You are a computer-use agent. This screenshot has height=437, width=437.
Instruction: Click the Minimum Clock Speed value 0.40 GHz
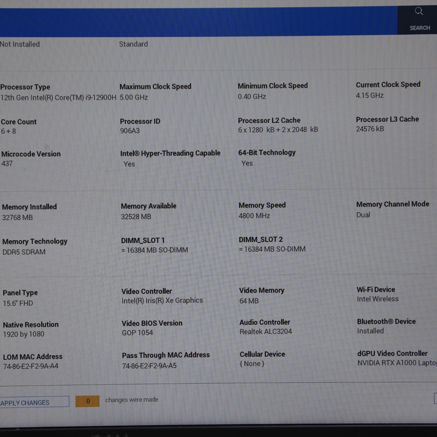[x=252, y=96]
